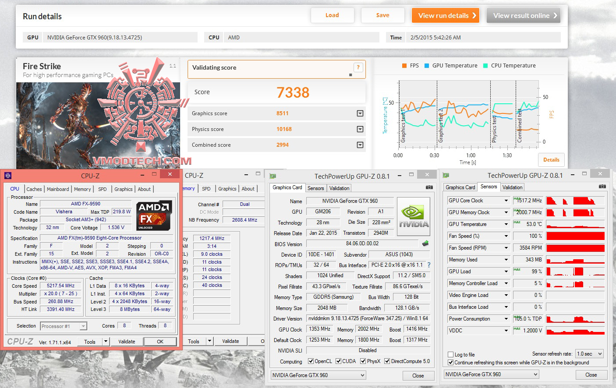The width and height of the screenshot is (616, 388).
Task: Click the View result online button
Action: click(524, 16)
